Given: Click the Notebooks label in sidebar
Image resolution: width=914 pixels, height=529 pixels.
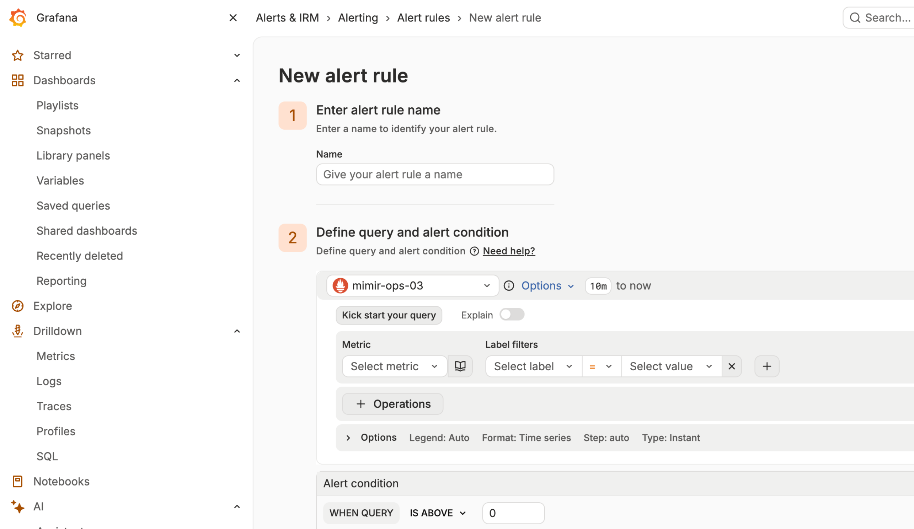Looking at the screenshot, I should (x=61, y=482).
